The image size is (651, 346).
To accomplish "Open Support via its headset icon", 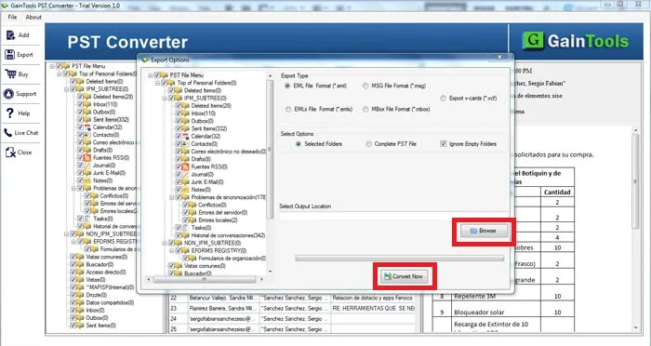I will click(8, 93).
